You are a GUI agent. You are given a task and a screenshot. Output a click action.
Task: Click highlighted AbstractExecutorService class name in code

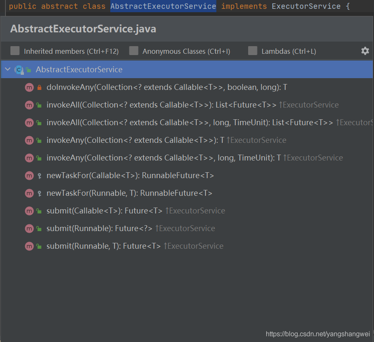click(163, 6)
